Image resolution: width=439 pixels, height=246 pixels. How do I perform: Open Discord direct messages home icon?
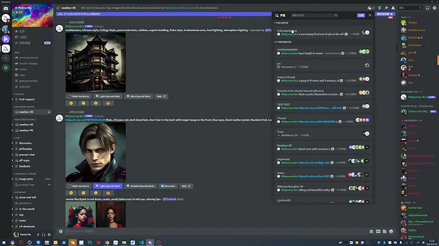pyautogui.click(x=5, y=9)
